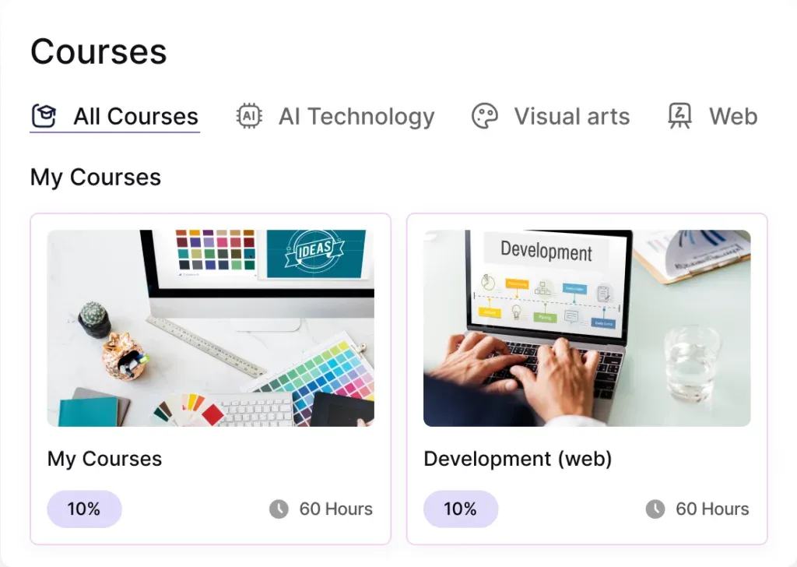Click the 10% progress badge on Development card
797x567 pixels.
(461, 509)
